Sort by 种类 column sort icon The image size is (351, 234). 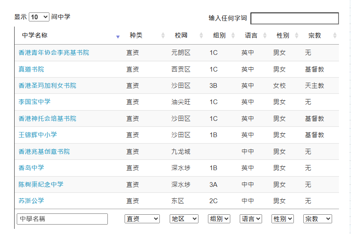click(163, 35)
